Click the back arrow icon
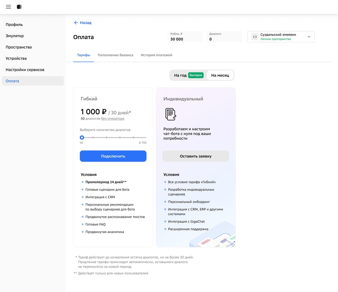This screenshot has width=338, height=292. pyautogui.click(x=76, y=23)
